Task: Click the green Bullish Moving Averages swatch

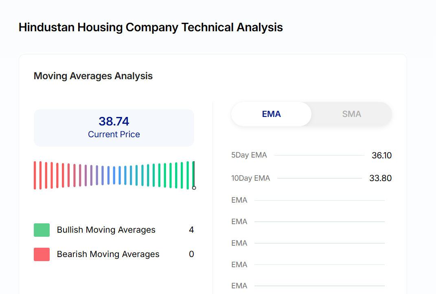Action: point(42,230)
